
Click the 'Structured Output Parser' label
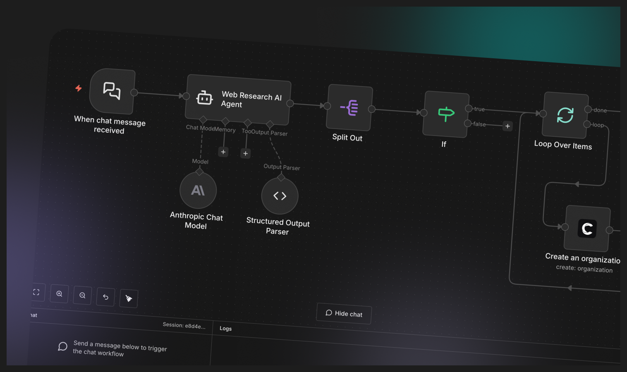click(x=278, y=226)
